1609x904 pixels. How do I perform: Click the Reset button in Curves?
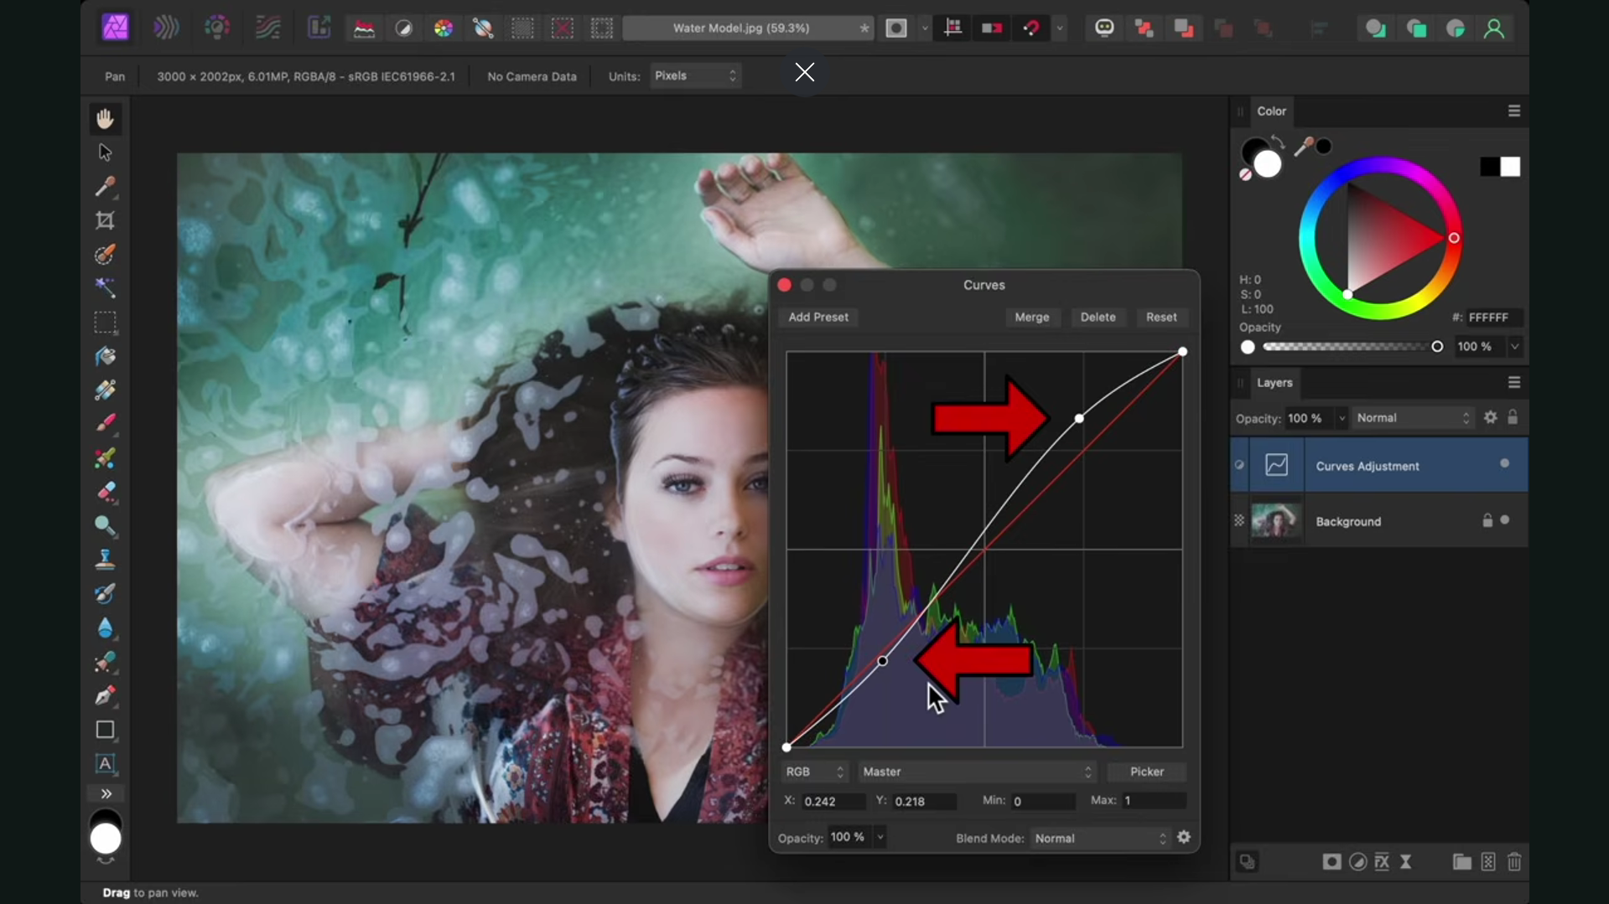tap(1161, 317)
